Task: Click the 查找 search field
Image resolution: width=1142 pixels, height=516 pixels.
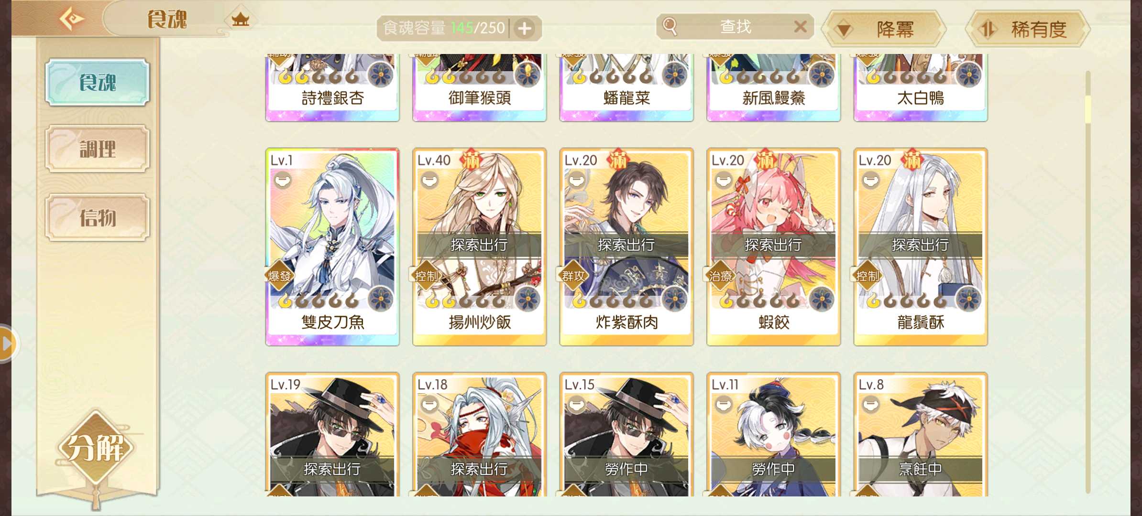Action: [735, 27]
